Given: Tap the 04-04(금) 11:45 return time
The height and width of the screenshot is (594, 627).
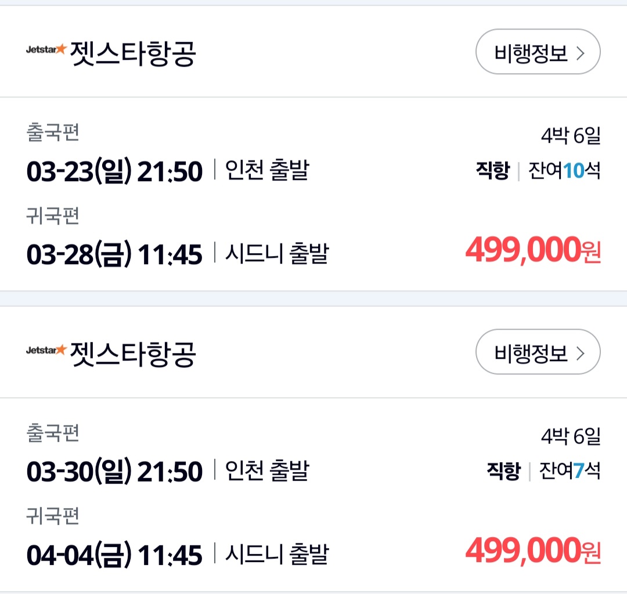Looking at the screenshot, I should [114, 555].
